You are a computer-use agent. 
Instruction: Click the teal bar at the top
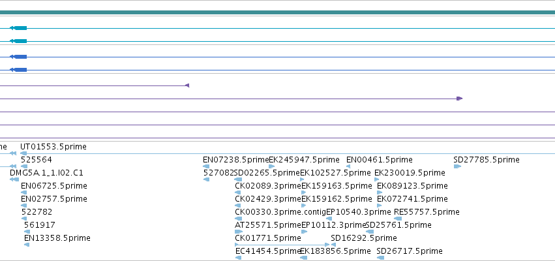point(278,12)
